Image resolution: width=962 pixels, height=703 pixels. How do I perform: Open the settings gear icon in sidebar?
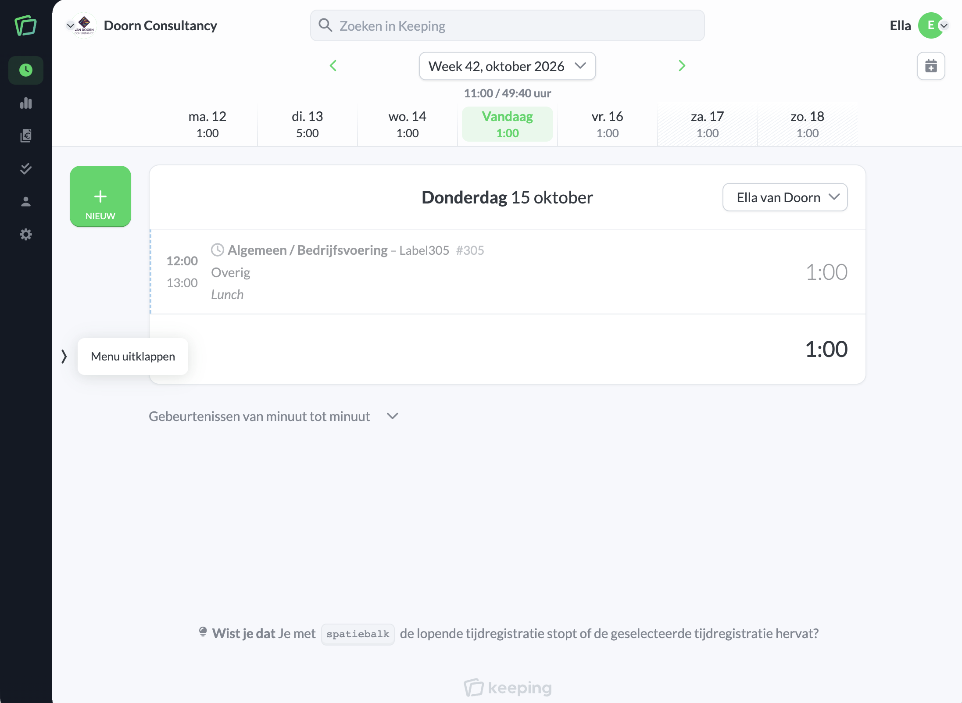(26, 235)
